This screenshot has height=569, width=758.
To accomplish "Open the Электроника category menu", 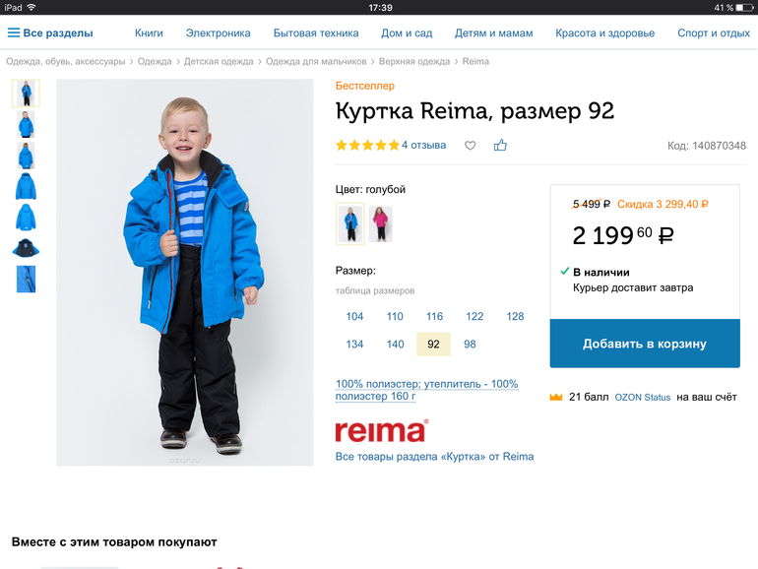I will [218, 32].
